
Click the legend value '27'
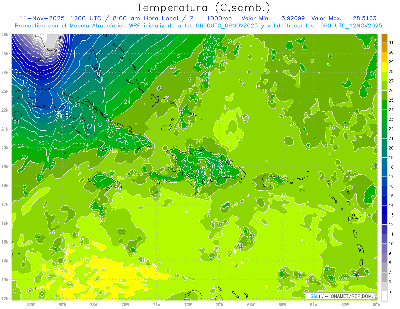coord(391,81)
